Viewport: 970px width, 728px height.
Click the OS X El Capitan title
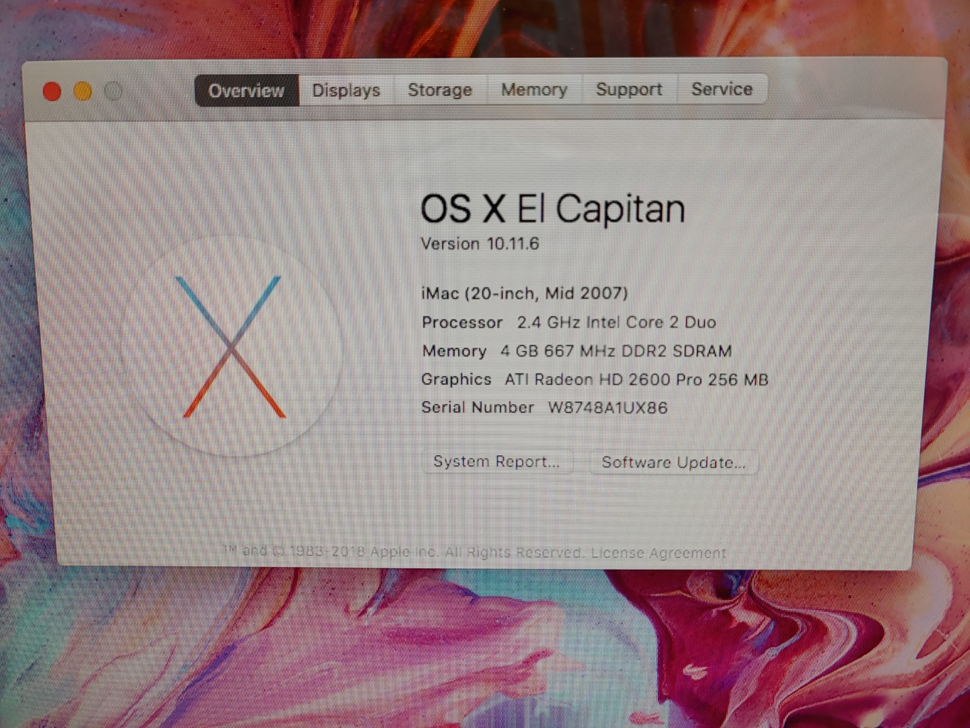click(553, 208)
